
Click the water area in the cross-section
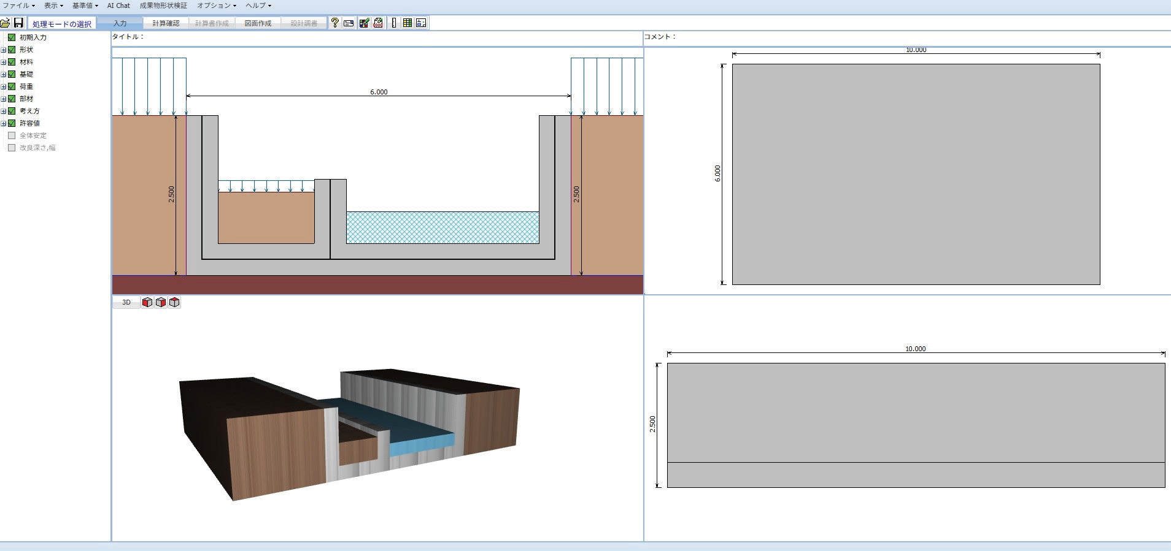click(442, 227)
